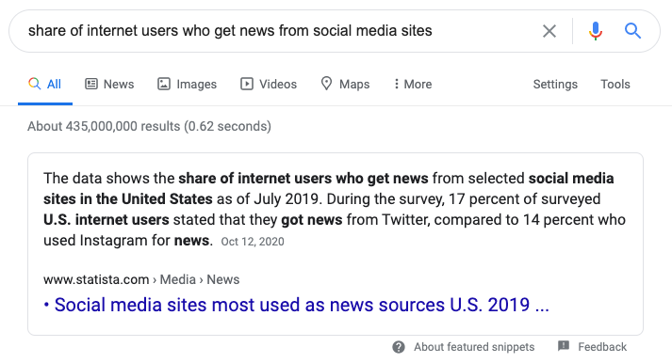Click the question mark help icon
Image resolution: width=672 pixels, height=363 pixels.
point(399,347)
